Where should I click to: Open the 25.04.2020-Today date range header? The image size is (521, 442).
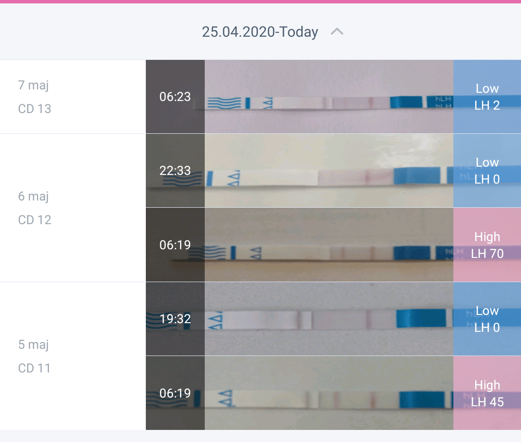coord(261,32)
